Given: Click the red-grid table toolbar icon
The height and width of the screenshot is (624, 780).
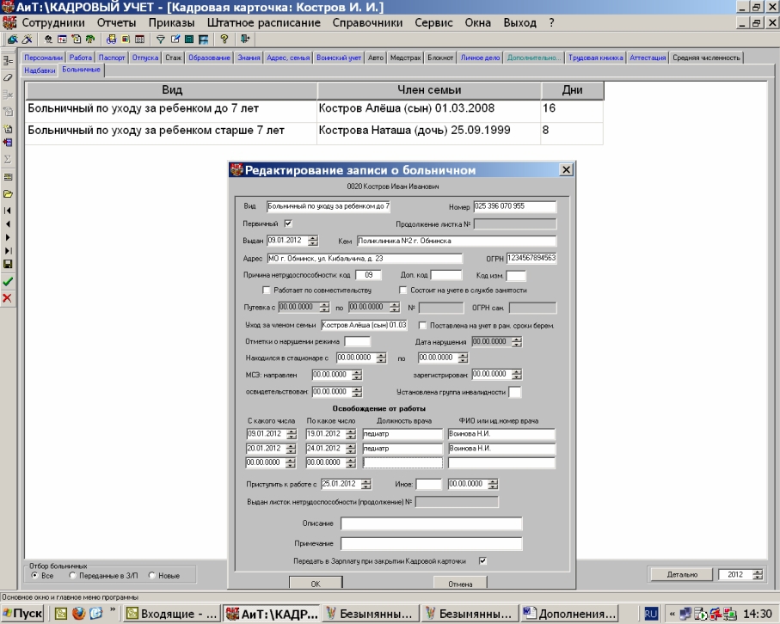Looking at the screenshot, I should tap(140, 40).
